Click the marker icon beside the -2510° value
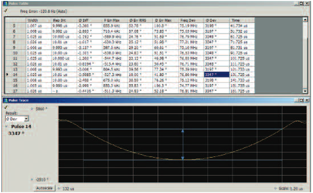313x193 pixels. pyautogui.click(x=32, y=179)
